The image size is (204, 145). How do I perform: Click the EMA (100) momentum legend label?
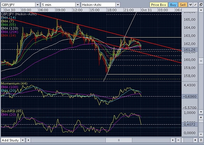pyautogui.click(x=9, y=87)
